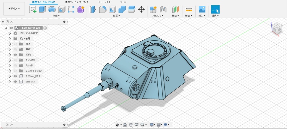This screenshot has height=129, width=287.
Task: Toggle visibility of ボディ folder
Action: click(x=15, y=55)
